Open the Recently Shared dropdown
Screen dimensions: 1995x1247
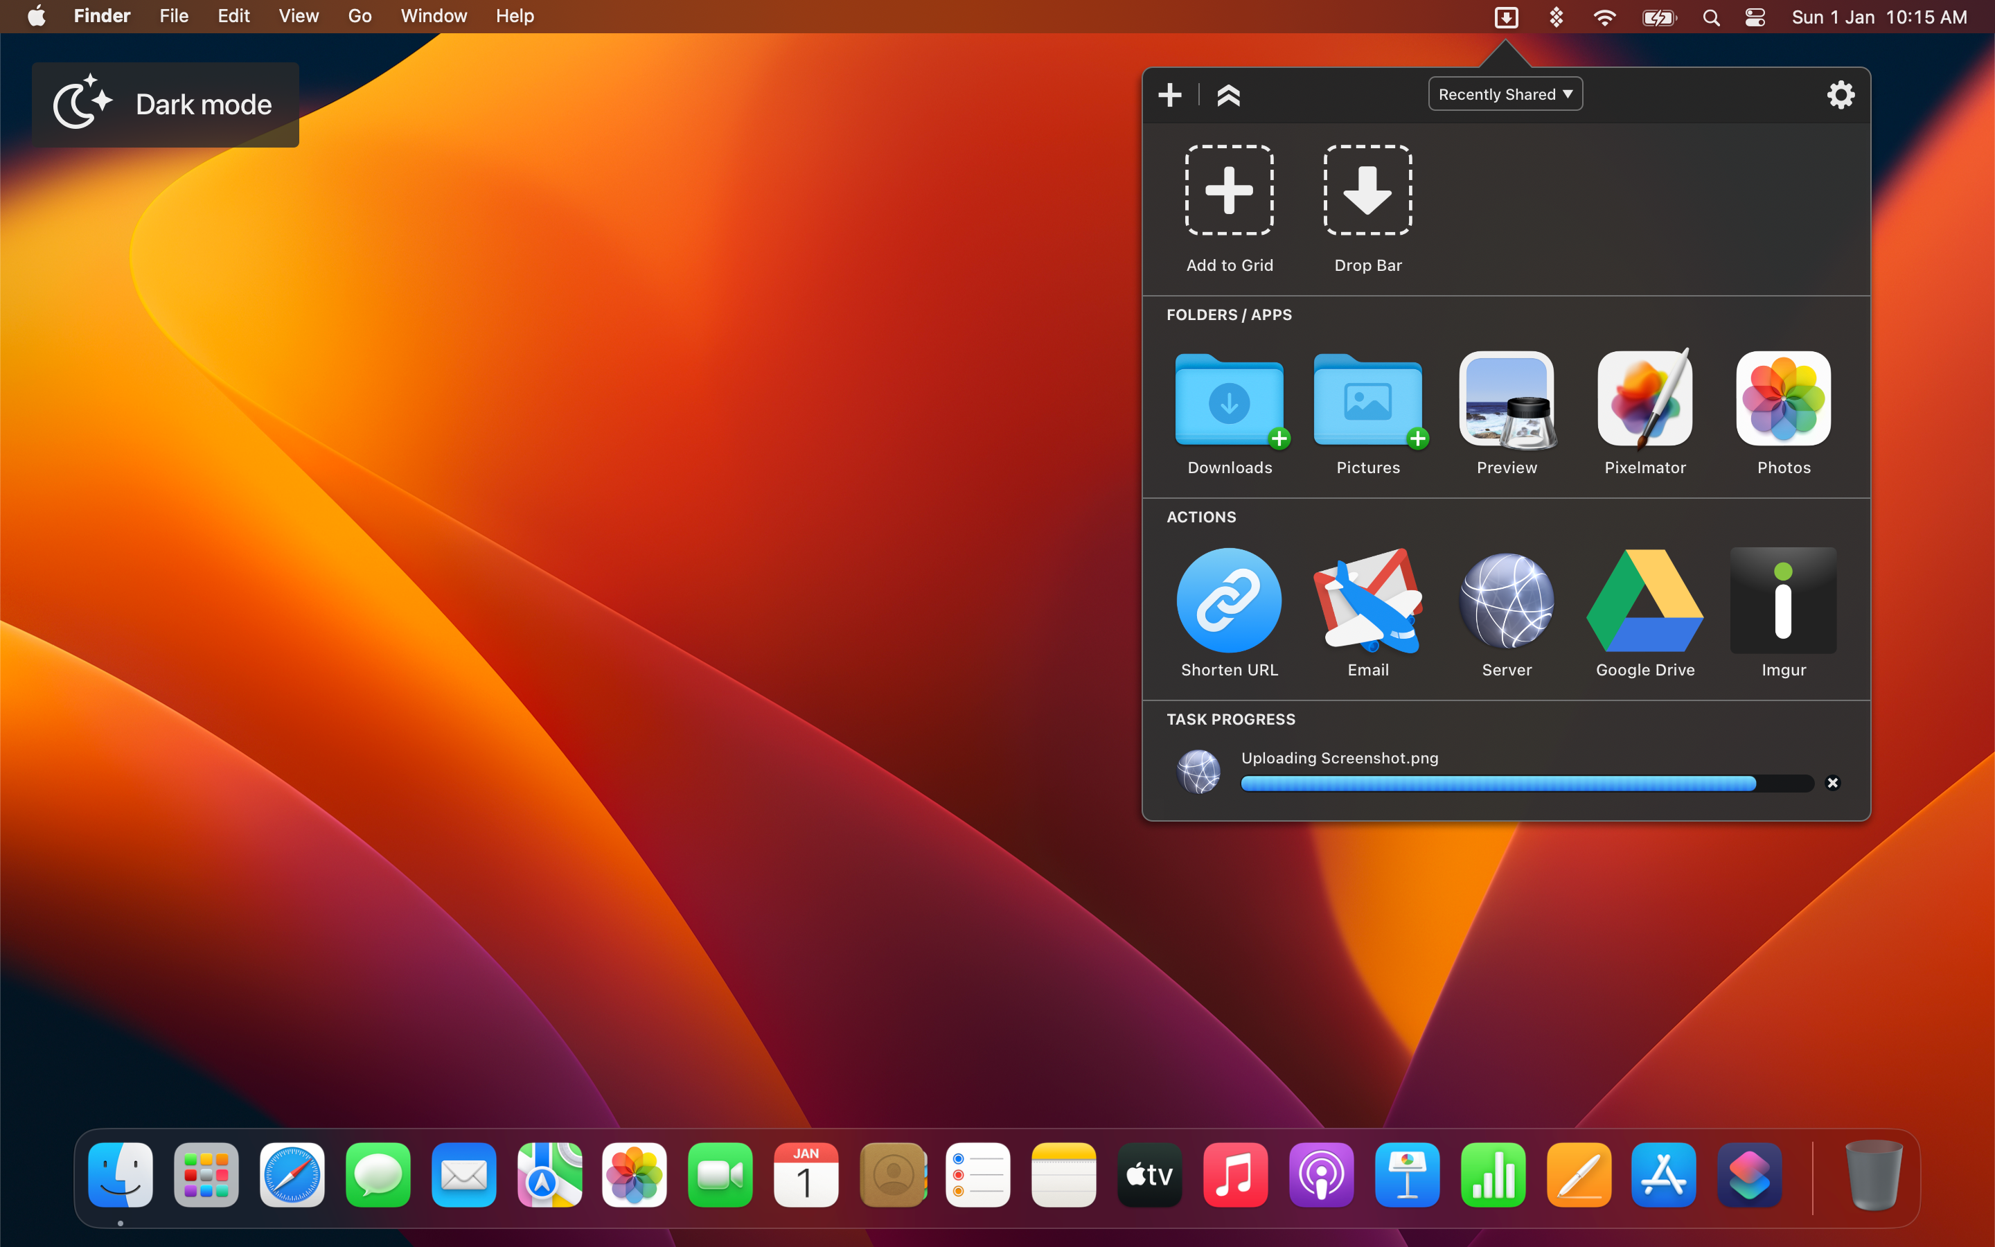[x=1504, y=94]
